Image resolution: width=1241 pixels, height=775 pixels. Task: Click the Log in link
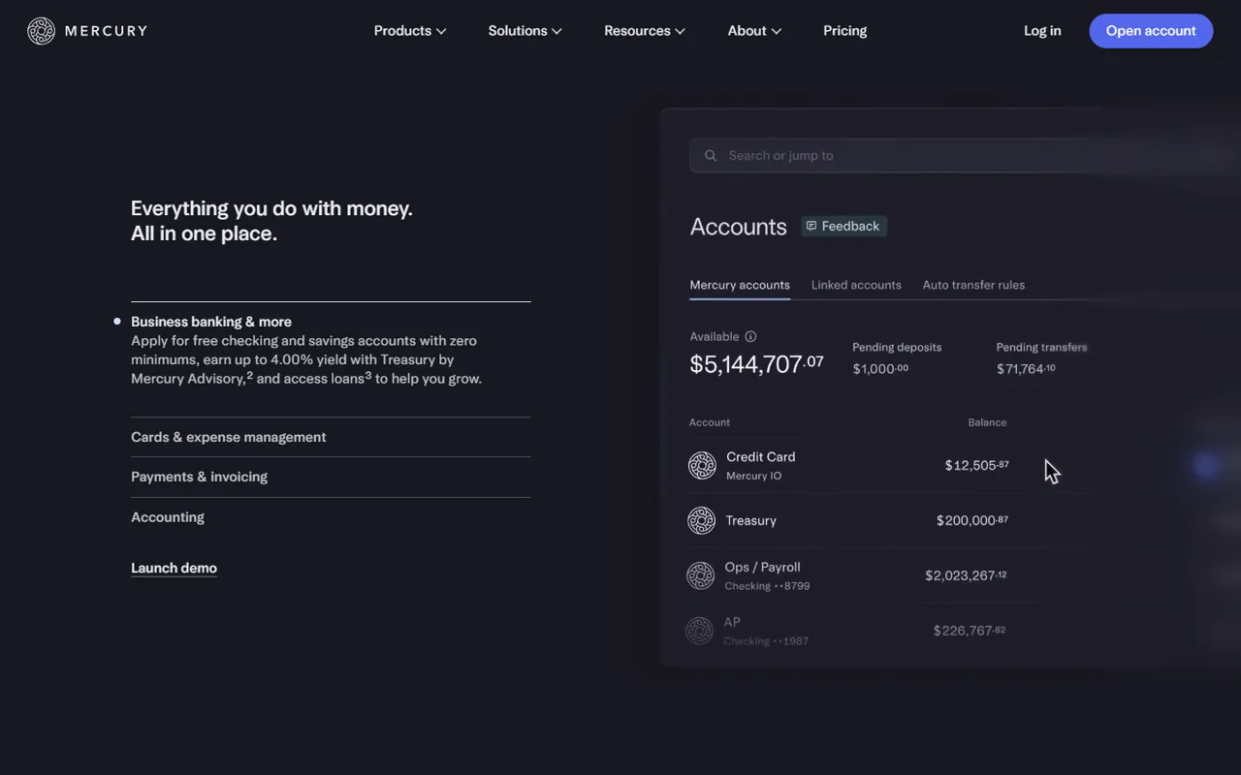coord(1042,31)
